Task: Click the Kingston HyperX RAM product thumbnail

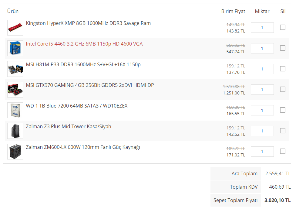Action: click(15, 28)
